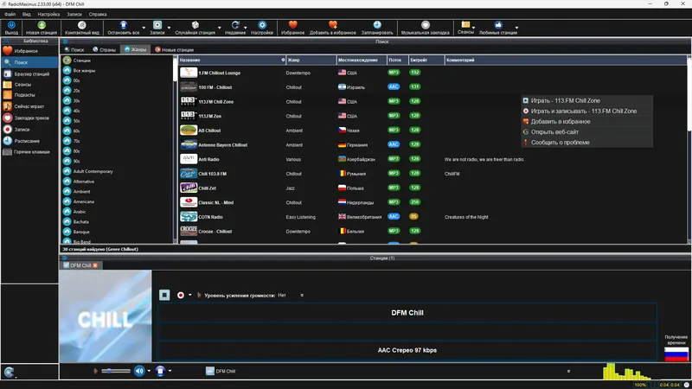
Task: Switch to the Countries tab
Action: 104,50
